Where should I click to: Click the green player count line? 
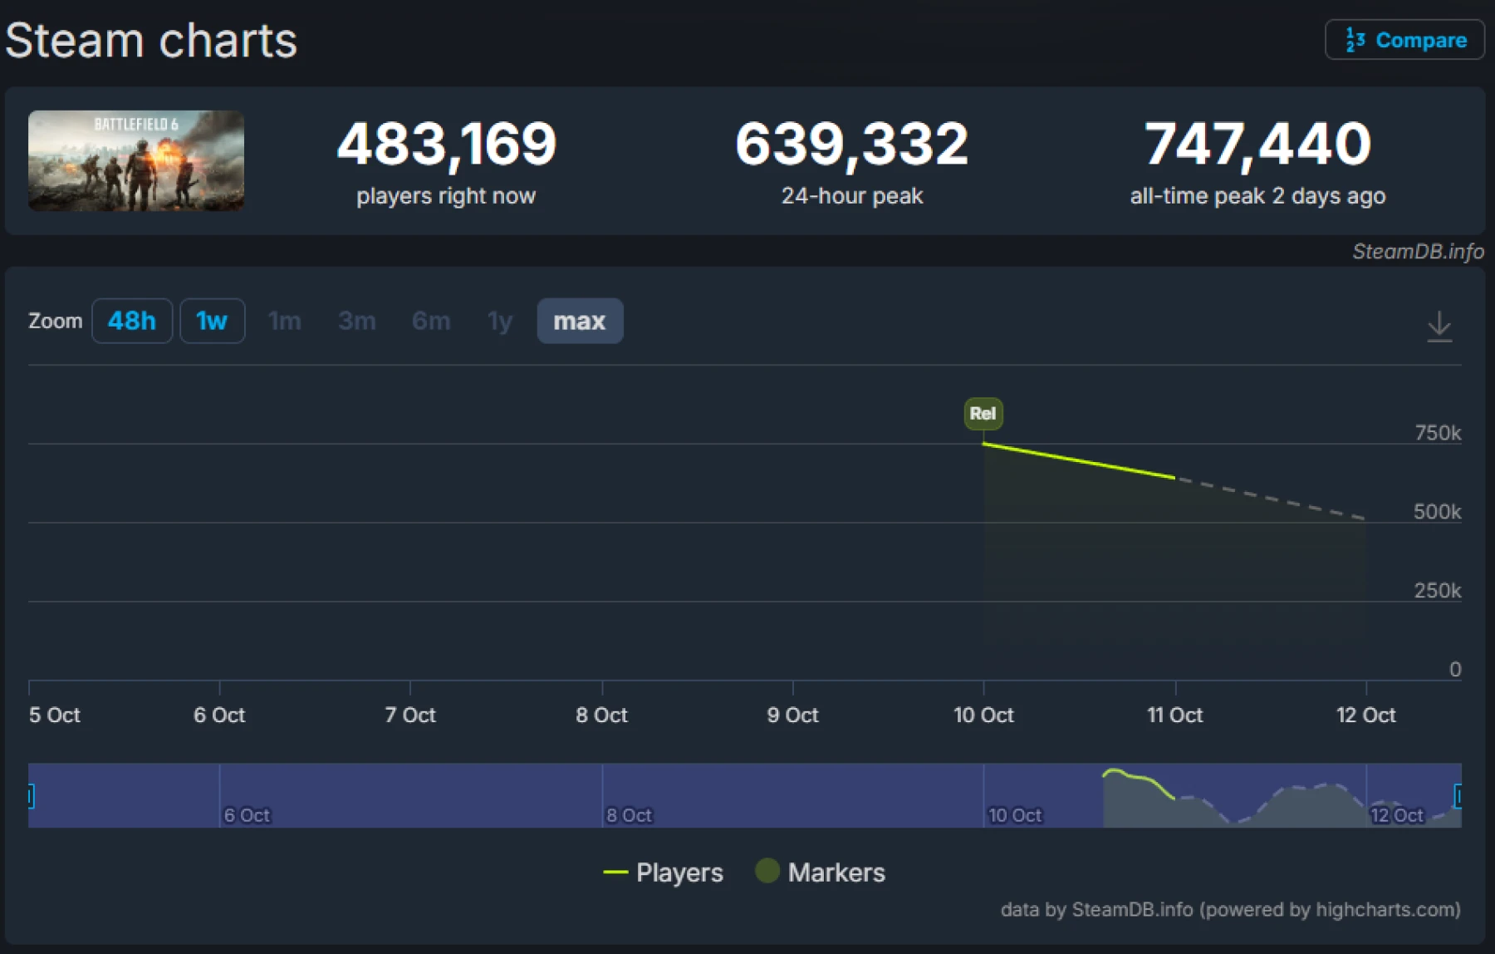[x=1080, y=462]
